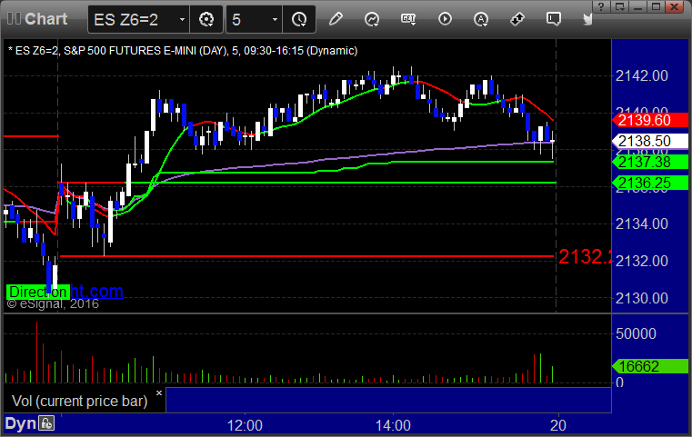Open the chart comment bubble icon
The image size is (692, 437).
[554, 19]
